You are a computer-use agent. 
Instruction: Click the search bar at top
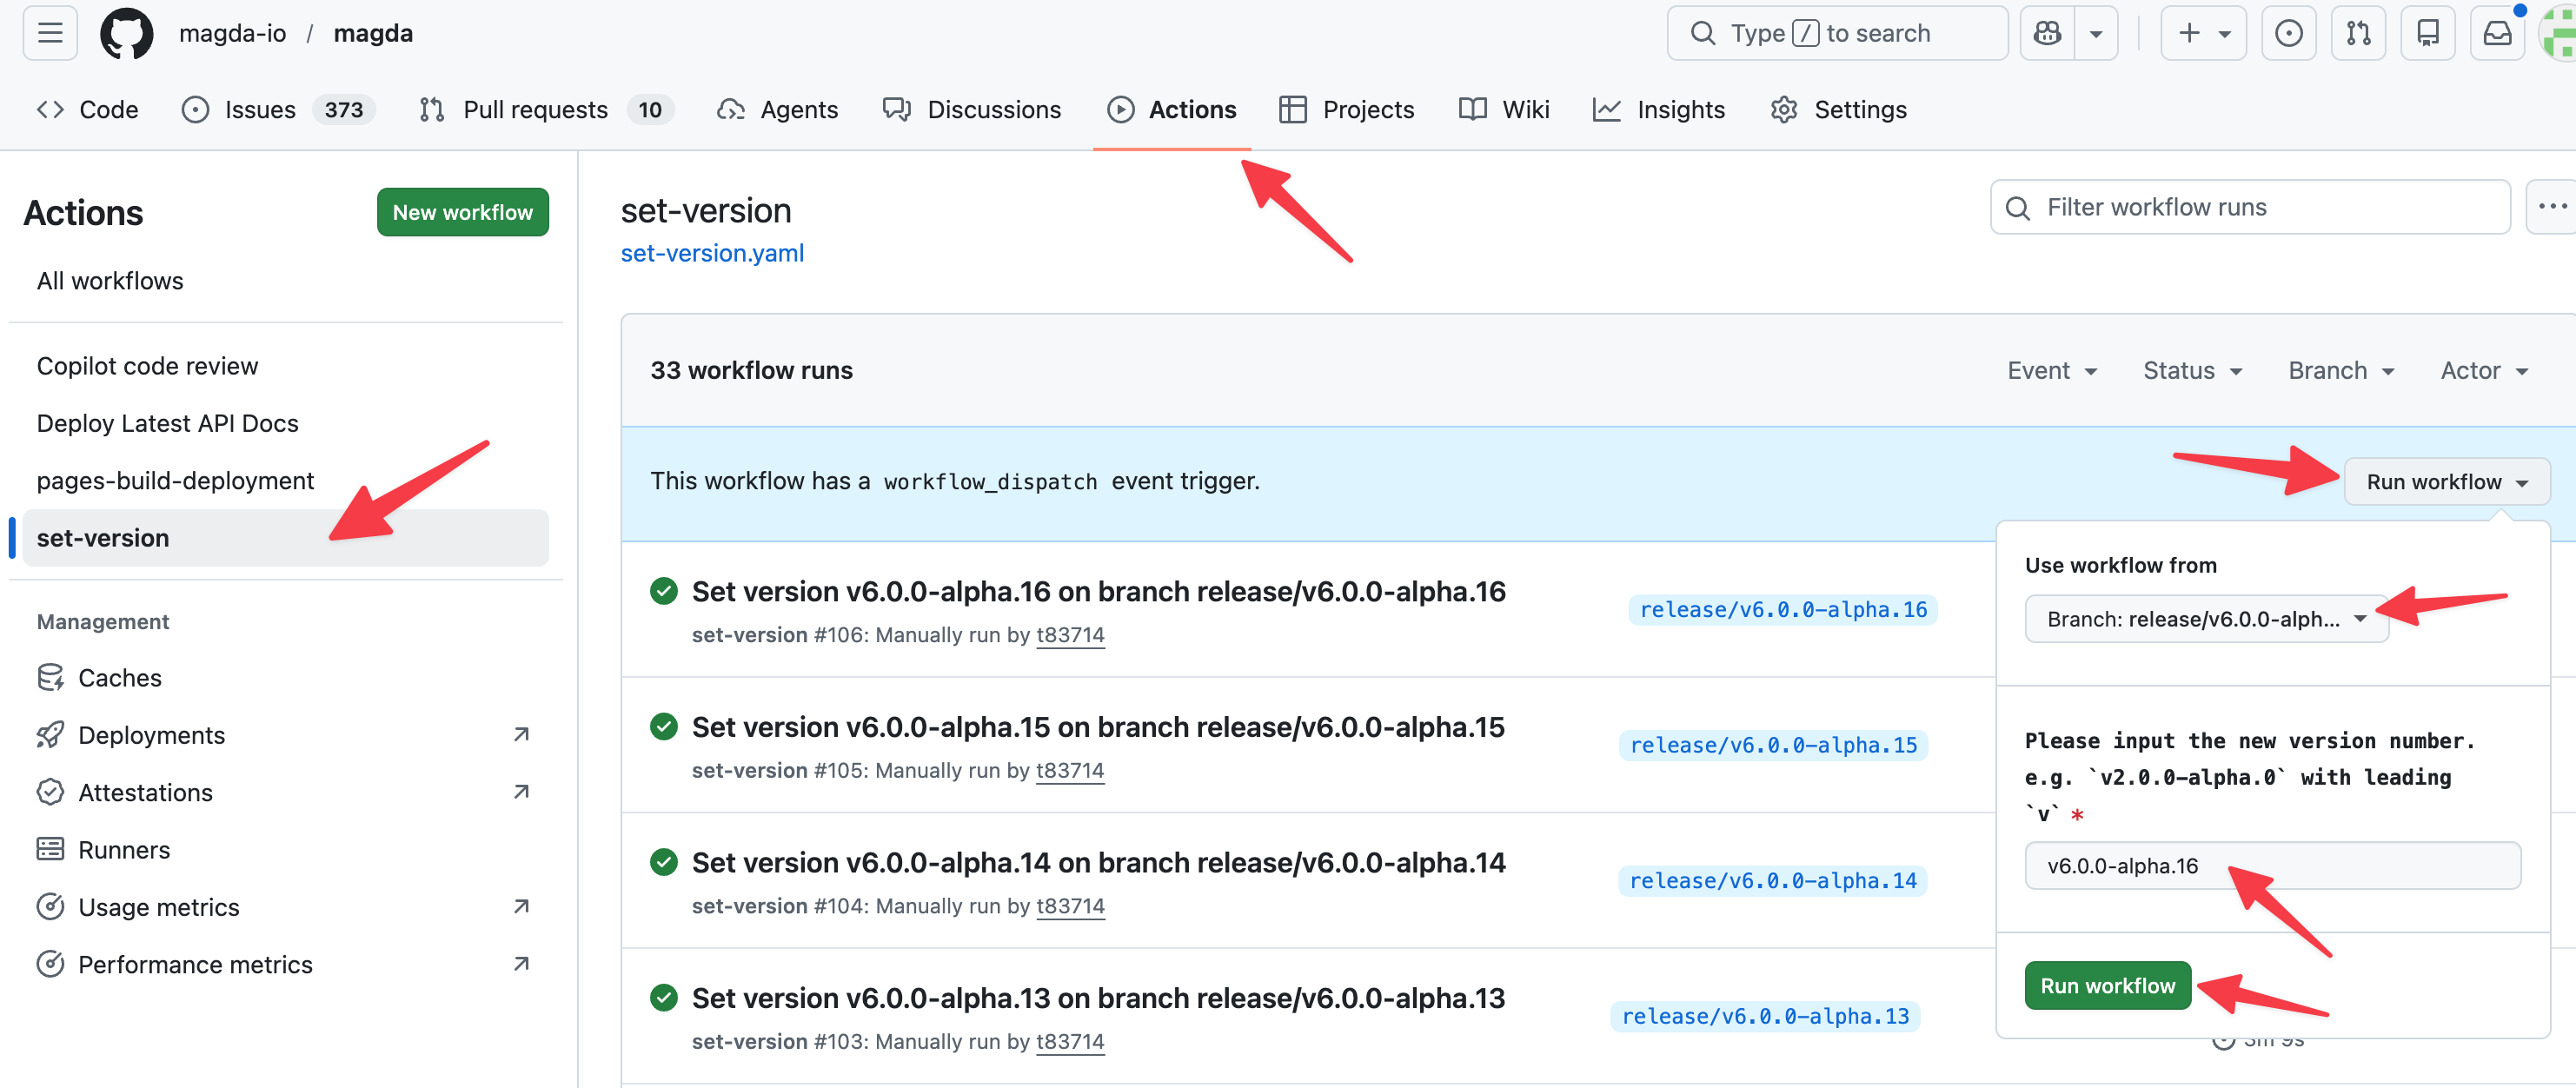pyautogui.click(x=1837, y=33)
